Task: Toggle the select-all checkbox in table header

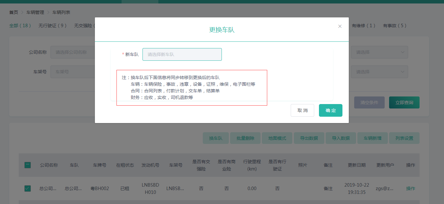Action: click(x=28, y=165)
